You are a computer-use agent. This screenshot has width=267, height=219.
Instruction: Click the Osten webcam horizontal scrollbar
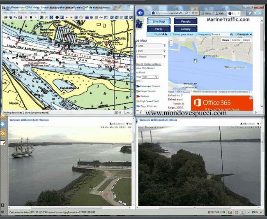[194, 208]
